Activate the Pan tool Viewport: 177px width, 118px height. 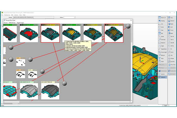pyautogui.click(x=172, y=55)
